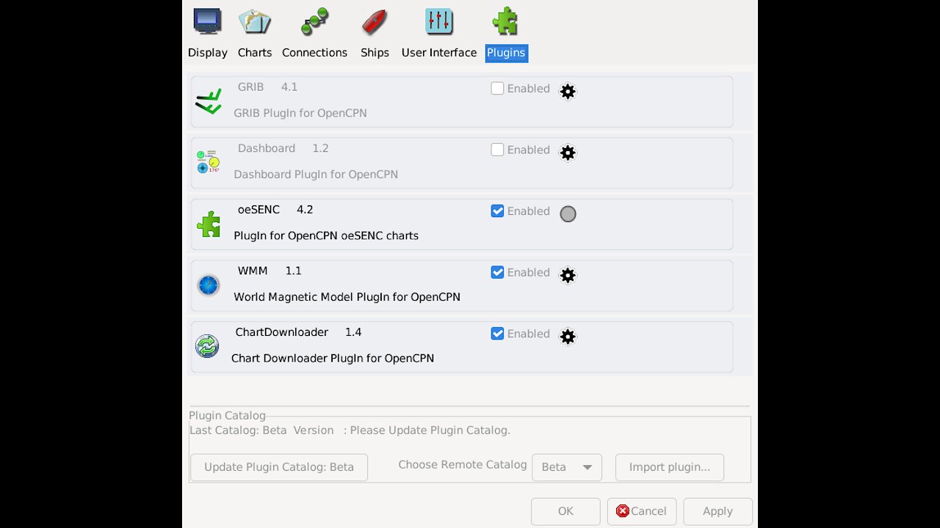Screen dimensions: 940x528
Task: Open the Display settings monitor icon
Action: pyautogui.click(x=208, y=20)
